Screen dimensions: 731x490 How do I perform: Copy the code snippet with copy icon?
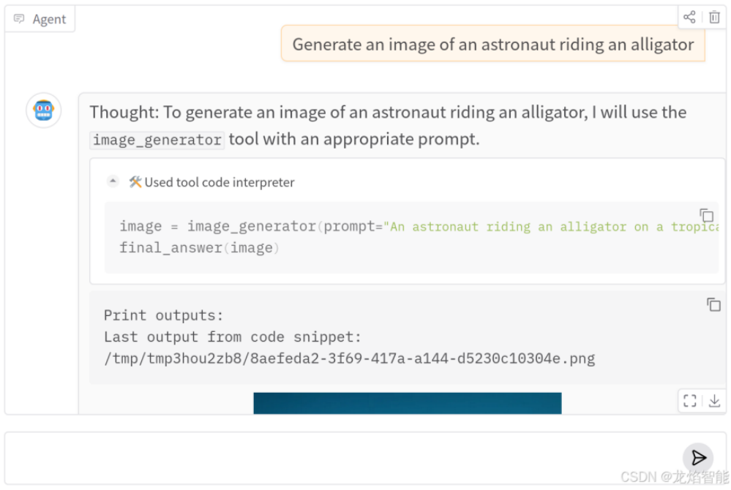[706, 215]
